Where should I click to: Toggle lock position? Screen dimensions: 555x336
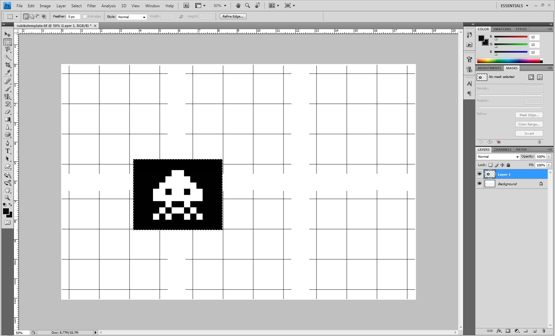(502, 165)
